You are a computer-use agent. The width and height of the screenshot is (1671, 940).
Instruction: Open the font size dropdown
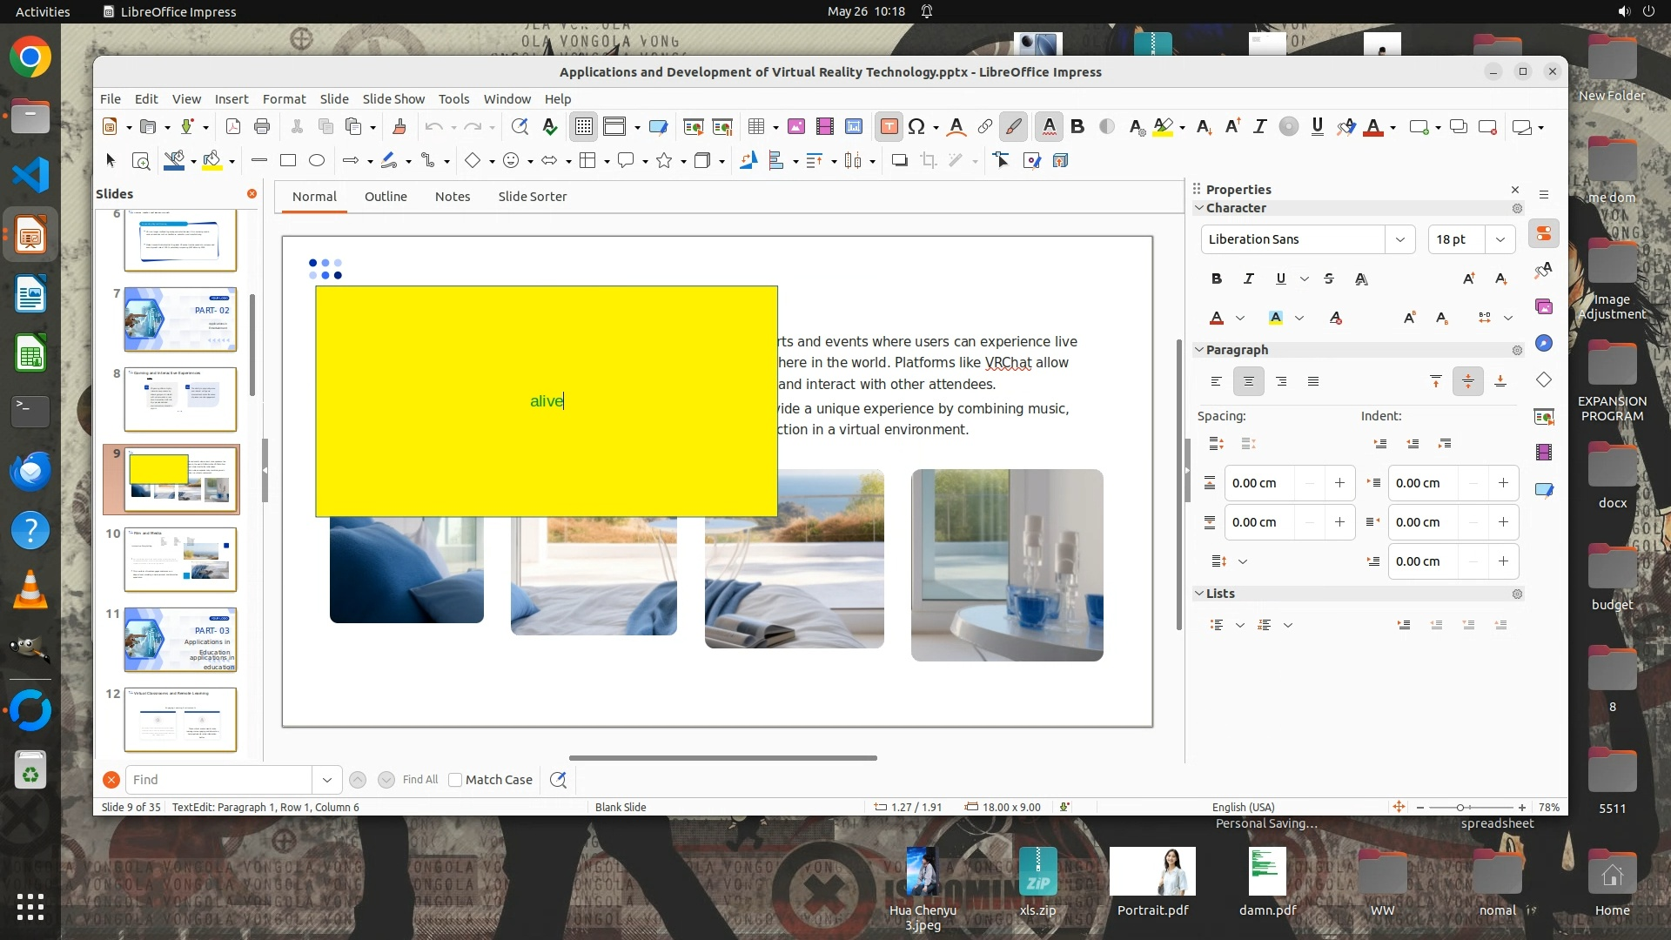tap(1500, 239)
